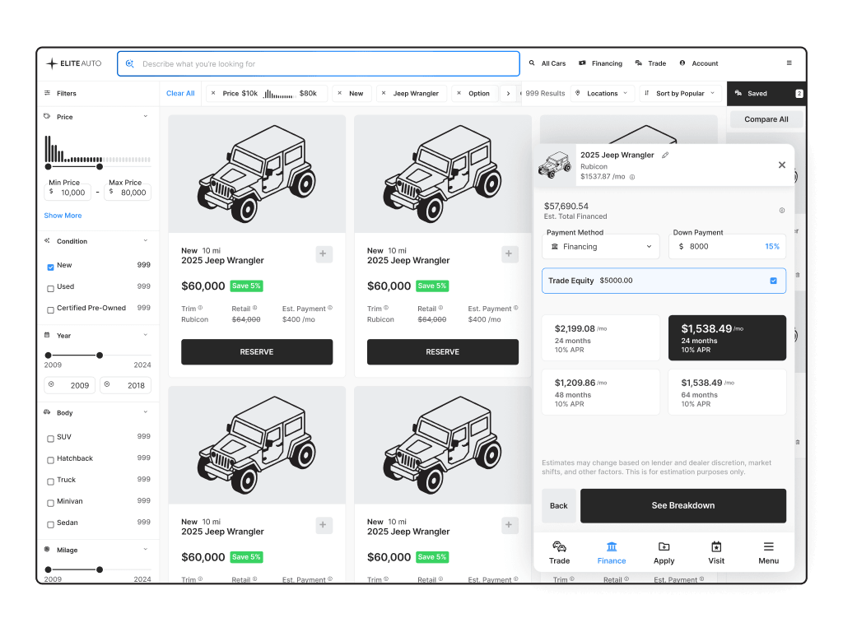
Task: Check the Certified Pre-Owned checkbox
Action: coord(51,309)
